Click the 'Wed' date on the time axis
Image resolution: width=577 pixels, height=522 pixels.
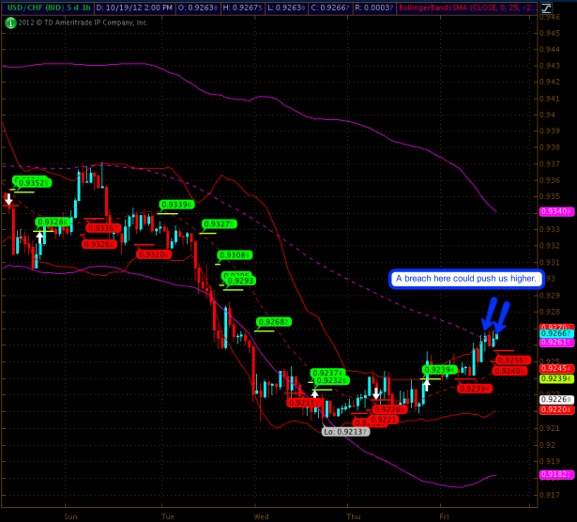[262, 515]
